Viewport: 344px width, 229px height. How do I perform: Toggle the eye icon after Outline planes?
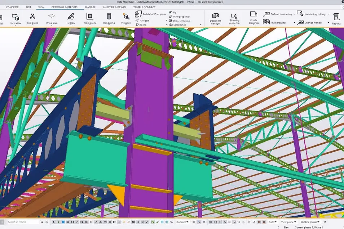325,222
